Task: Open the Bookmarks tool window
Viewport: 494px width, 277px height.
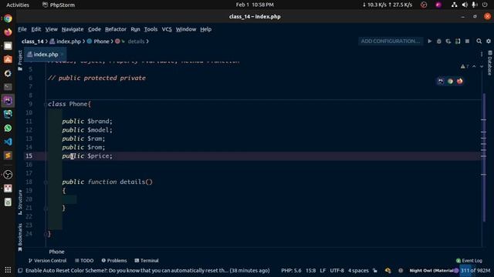Action: 20,237
